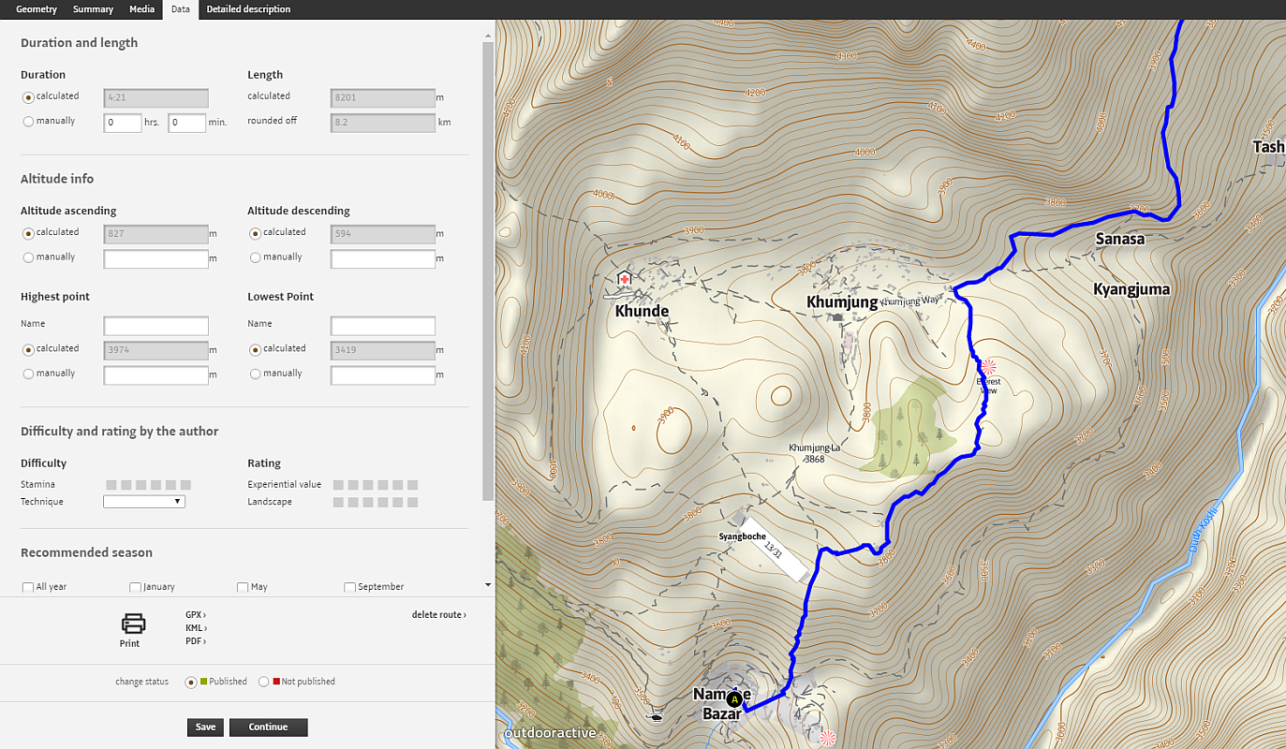This screenshot has height=749, width=1286.
Task: Click the duration hrs. input field
Action: pyautogui.click(x=123, y=123)
